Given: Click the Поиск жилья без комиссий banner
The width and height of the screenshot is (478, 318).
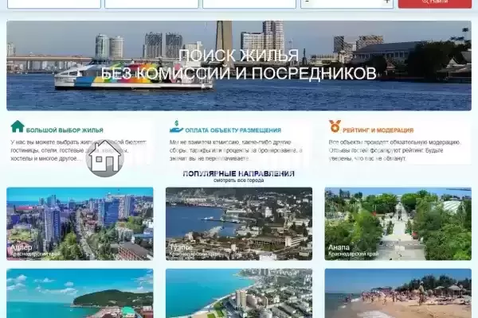Looking at the screenshot, I should 239,65.
